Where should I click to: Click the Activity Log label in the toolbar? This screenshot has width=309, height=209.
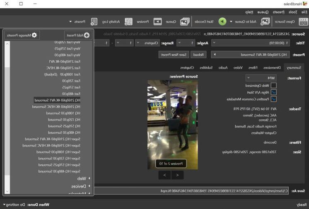pyautogui.click(x=111, y=21)
